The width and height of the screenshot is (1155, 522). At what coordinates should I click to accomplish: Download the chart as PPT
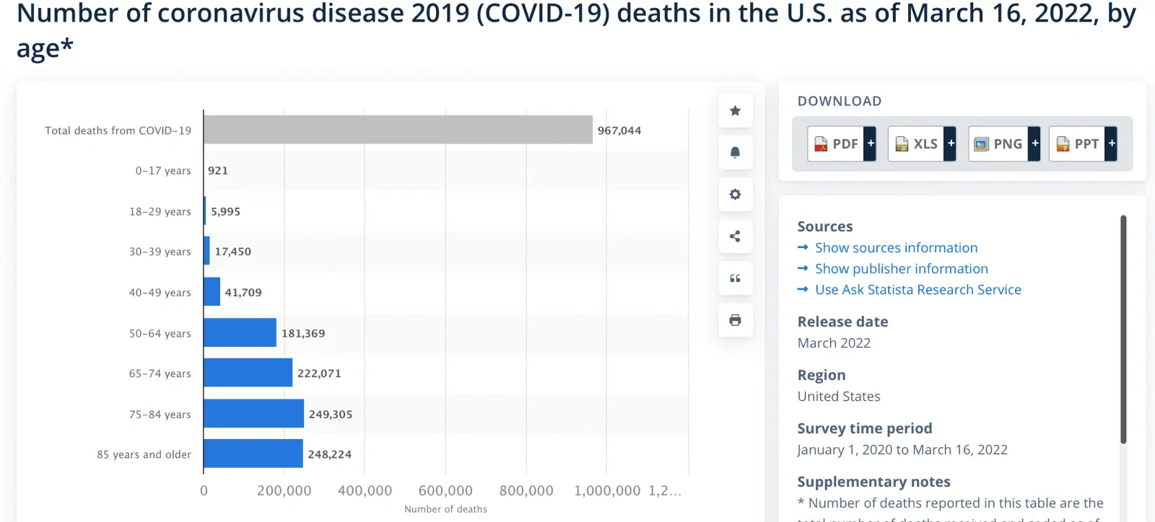point(1078,143)
